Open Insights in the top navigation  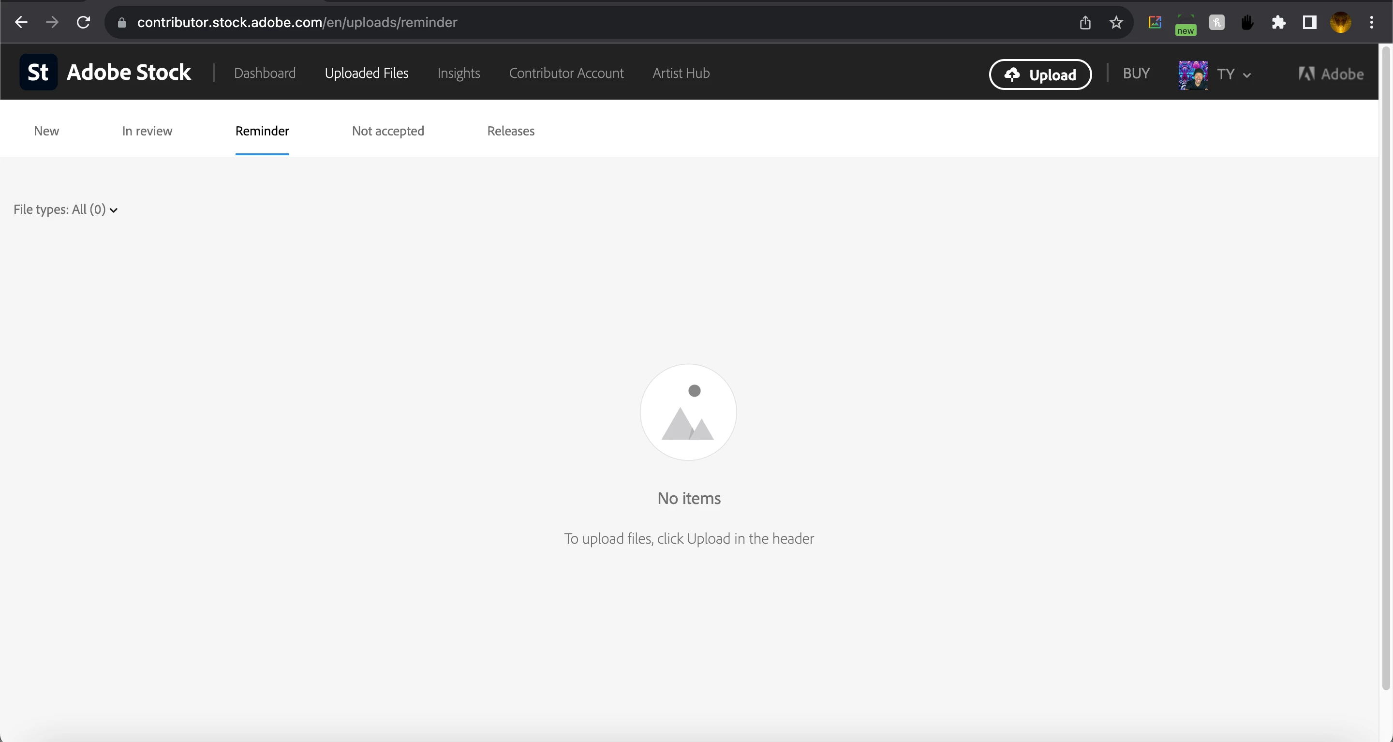click(459, 73)
